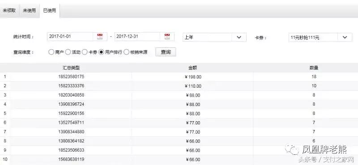Select the phone number 18203040858
Image resolution: width=358 pixels, height=165 pixels.
point(71,95)
